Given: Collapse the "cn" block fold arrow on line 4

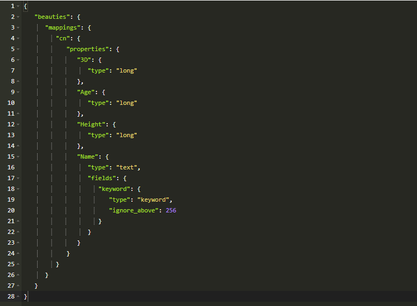Looking at the screenshot, I should pyautogui.click(x=18, y=39).
